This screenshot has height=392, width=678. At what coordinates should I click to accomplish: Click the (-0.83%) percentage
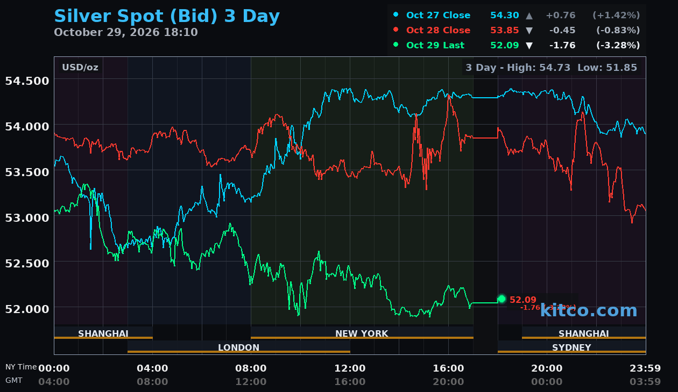tap(618, 30)
